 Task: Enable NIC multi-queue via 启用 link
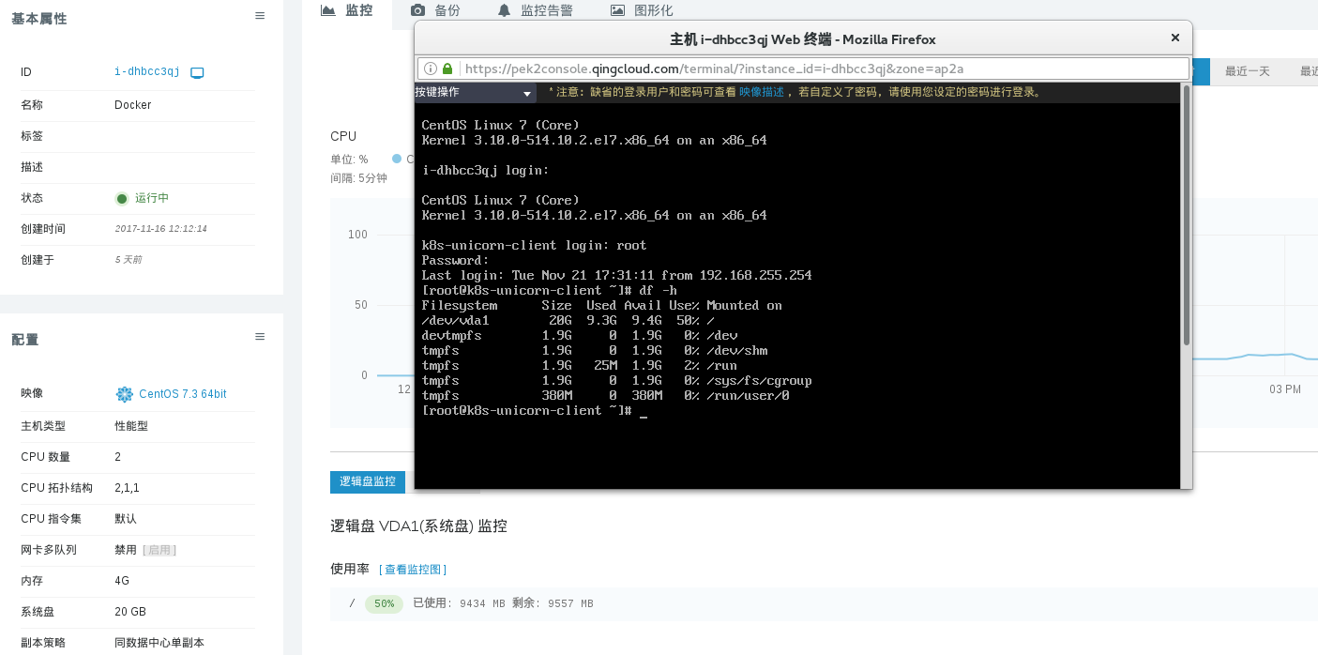point(159,550)
